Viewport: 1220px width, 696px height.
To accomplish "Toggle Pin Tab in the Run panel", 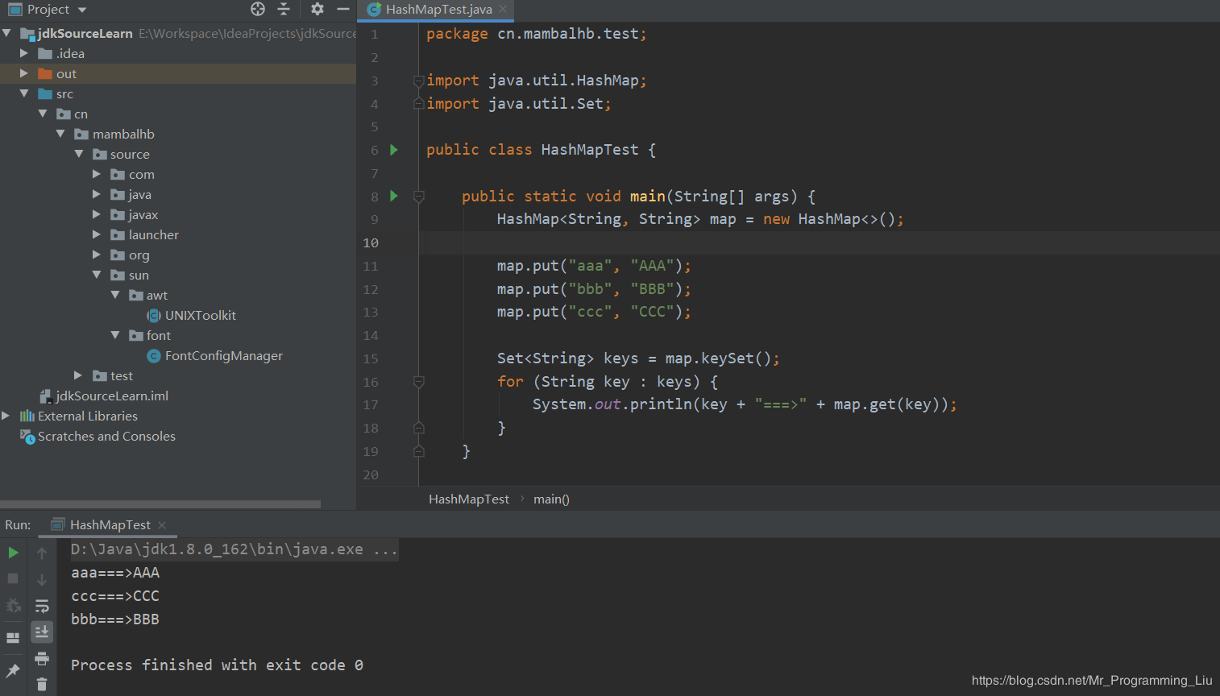I will click(13, 670).
